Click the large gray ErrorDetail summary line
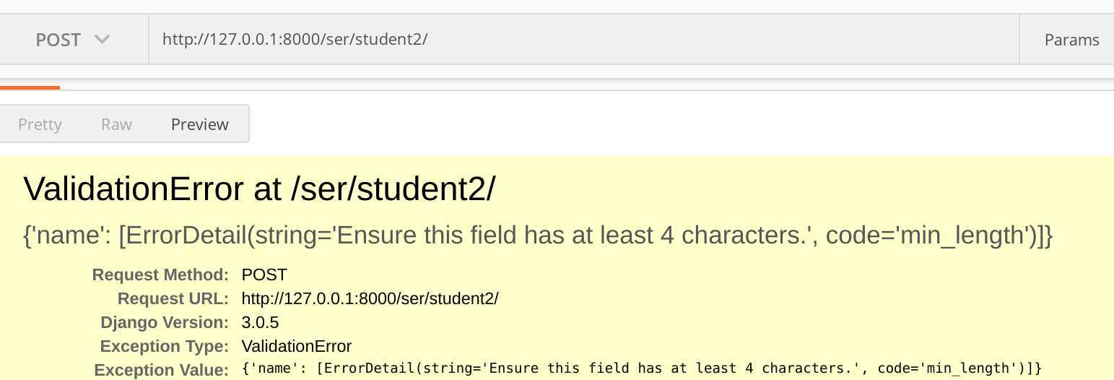This screenshot has width=1114, height=380. pos(538,236)
